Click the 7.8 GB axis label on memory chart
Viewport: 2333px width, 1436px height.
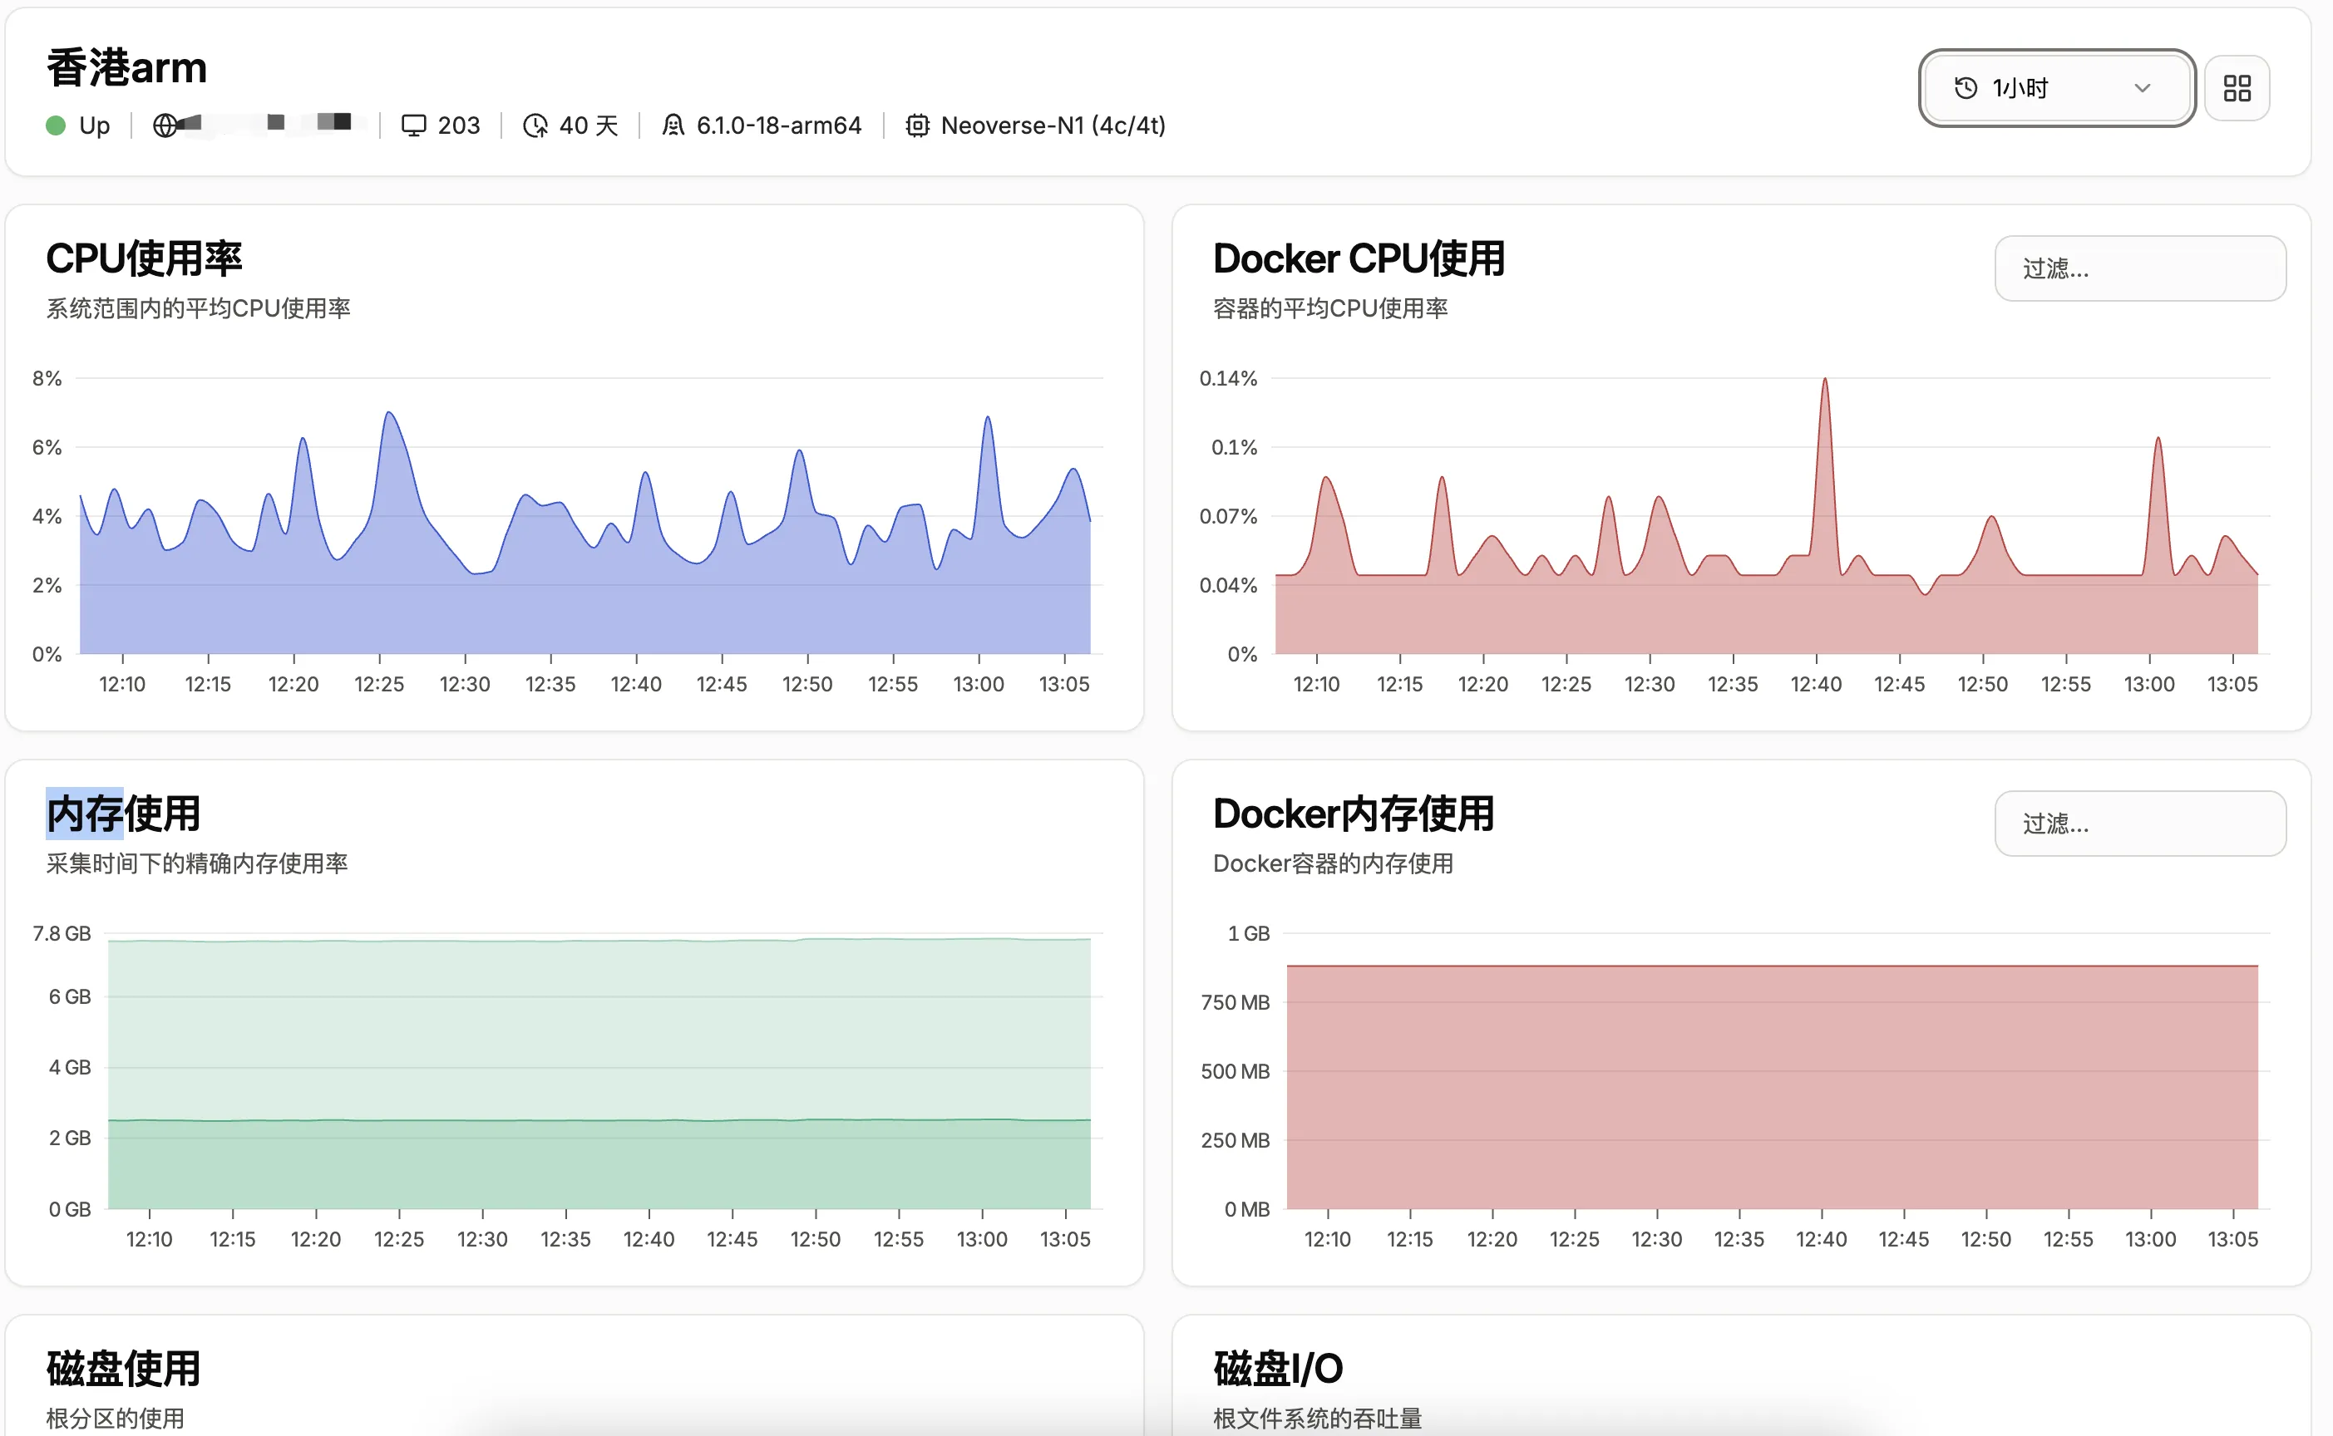62,933
